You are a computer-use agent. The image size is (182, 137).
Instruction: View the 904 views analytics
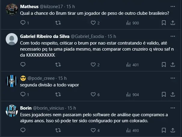(x=132, y=95)
